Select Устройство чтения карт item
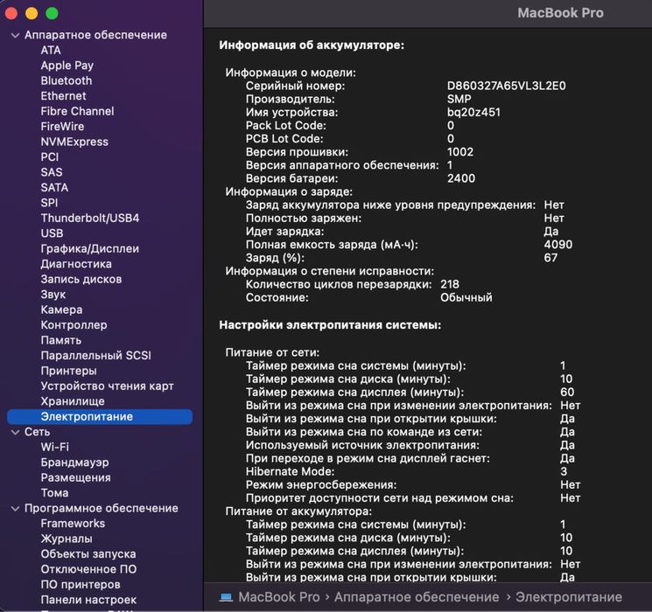652x612 pixels. [x=108, y=386]
